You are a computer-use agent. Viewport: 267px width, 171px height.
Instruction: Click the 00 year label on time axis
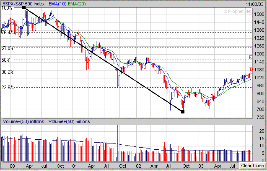12,166
